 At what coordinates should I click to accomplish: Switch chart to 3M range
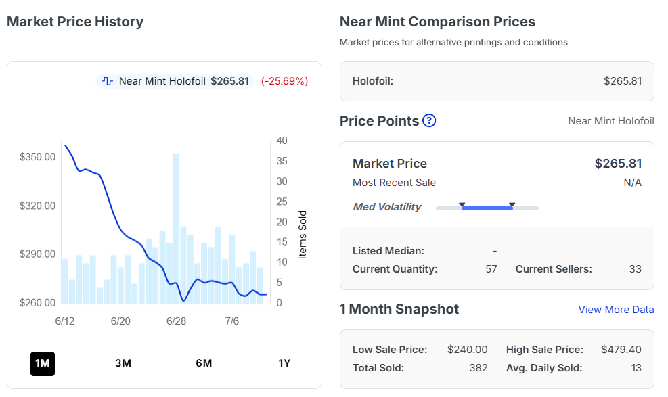pos(123,363)
